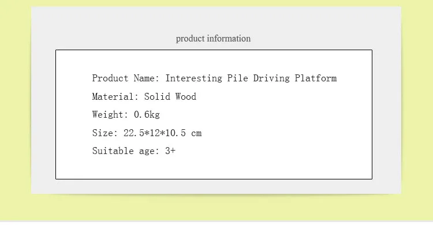The height and width of the screenshot is (225, 433).
Task: Click the word 'Platform' in product name
Action: coord(316,78)
